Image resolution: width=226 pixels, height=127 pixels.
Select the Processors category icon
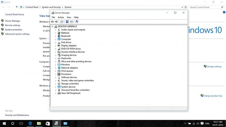tap(59, 74)
